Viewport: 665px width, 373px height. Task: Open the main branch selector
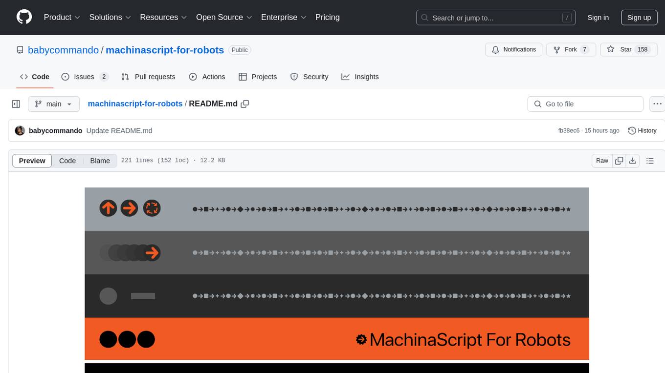[x=53, y=104]
